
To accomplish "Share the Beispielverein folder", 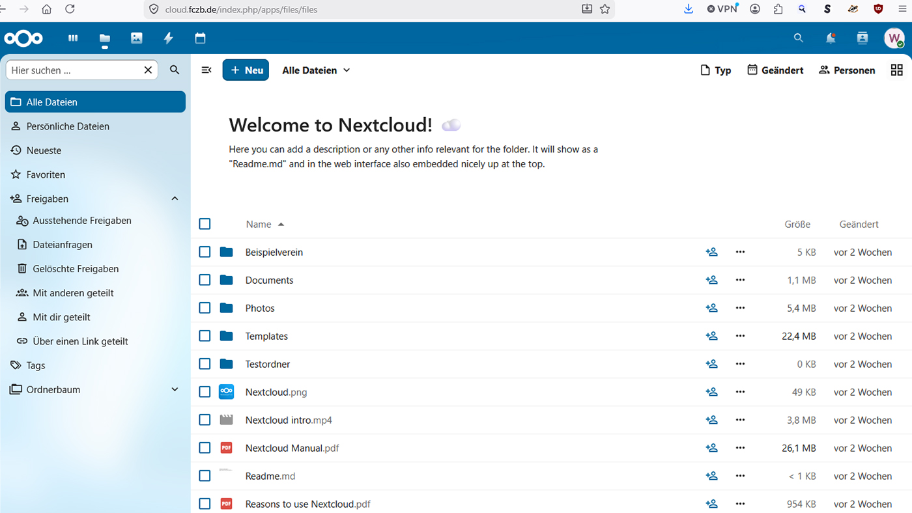I will [x=711, y=252].
